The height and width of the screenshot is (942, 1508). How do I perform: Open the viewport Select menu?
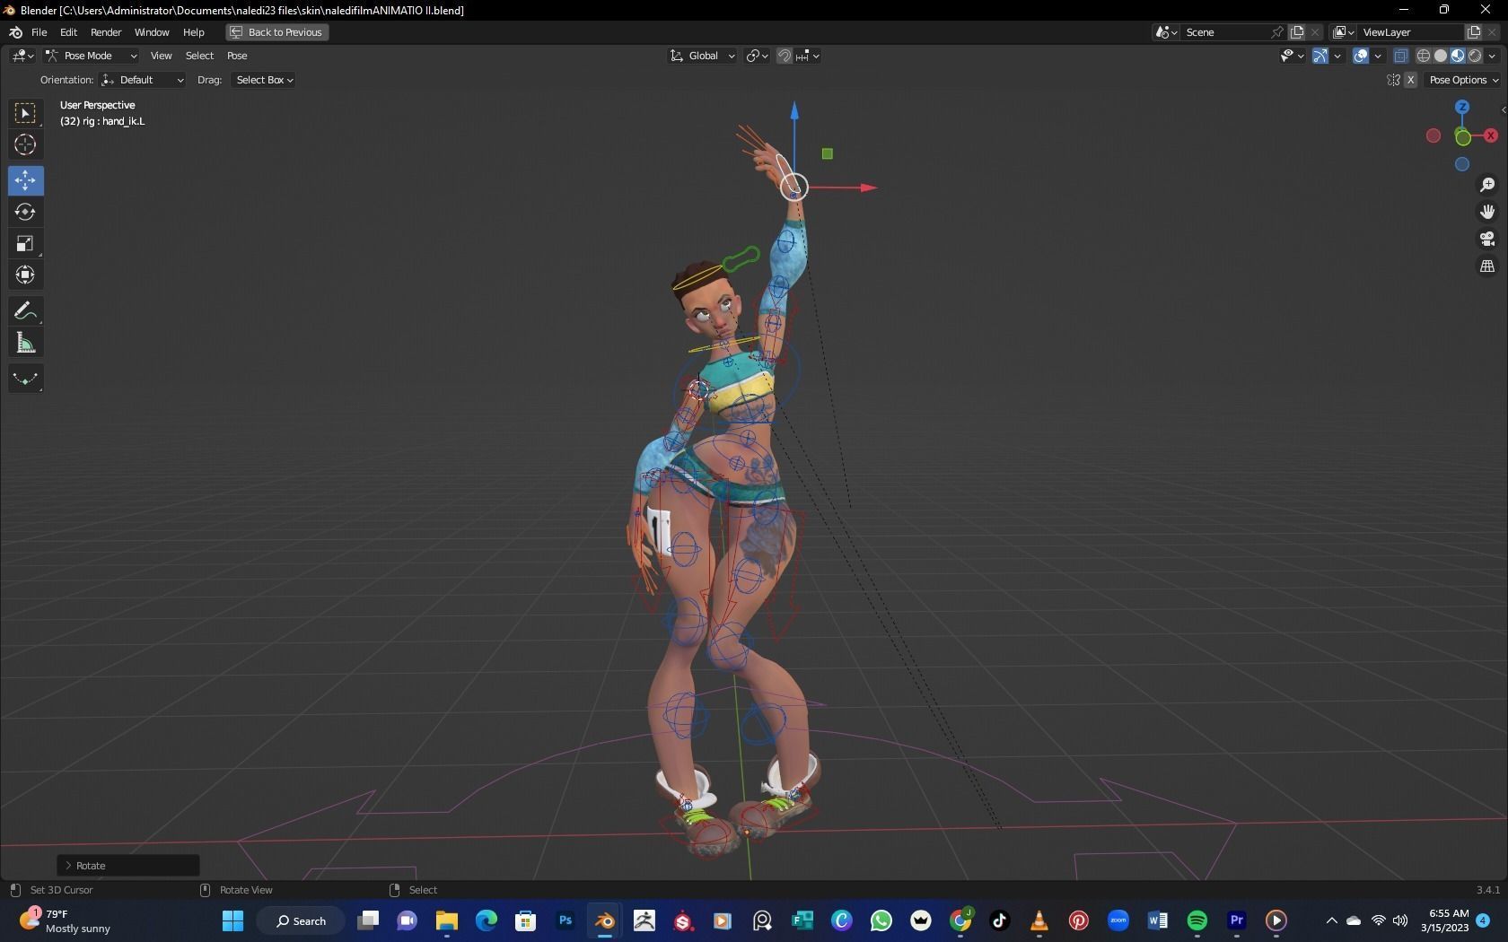(x=199, y=56)
